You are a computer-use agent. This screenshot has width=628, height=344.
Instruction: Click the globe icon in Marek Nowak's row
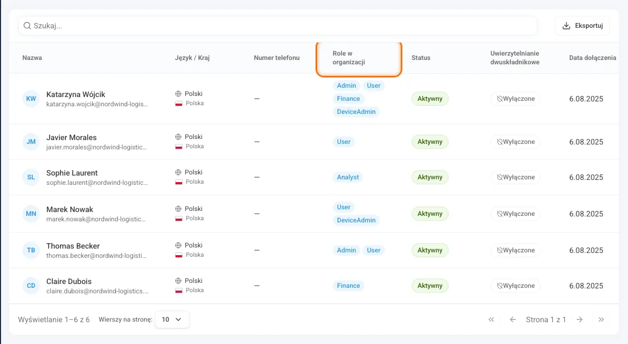178,209
